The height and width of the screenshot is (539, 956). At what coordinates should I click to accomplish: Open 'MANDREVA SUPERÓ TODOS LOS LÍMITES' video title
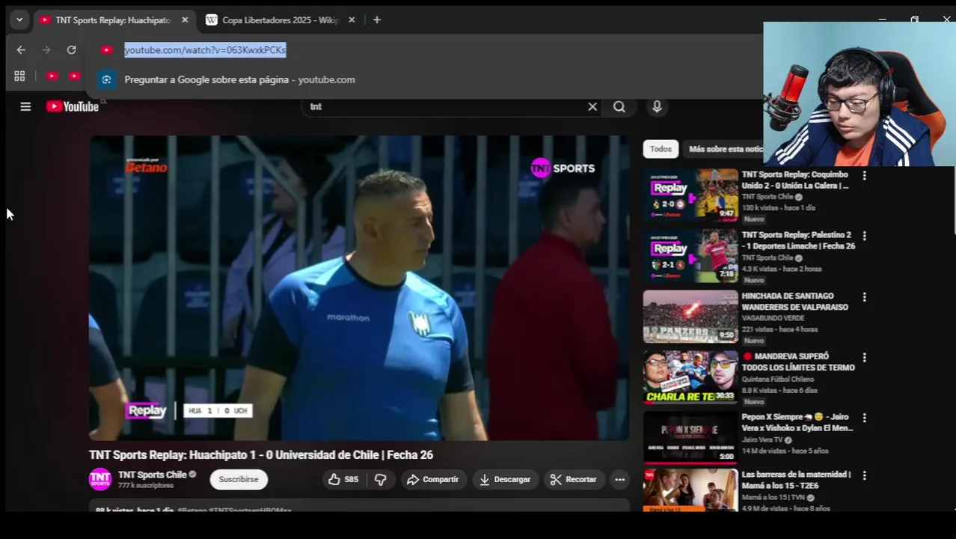(798, 362)
